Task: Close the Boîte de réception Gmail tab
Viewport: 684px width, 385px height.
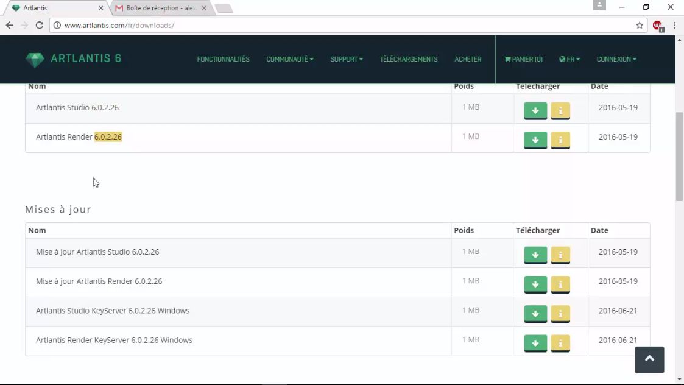Action: pos(203,8)
